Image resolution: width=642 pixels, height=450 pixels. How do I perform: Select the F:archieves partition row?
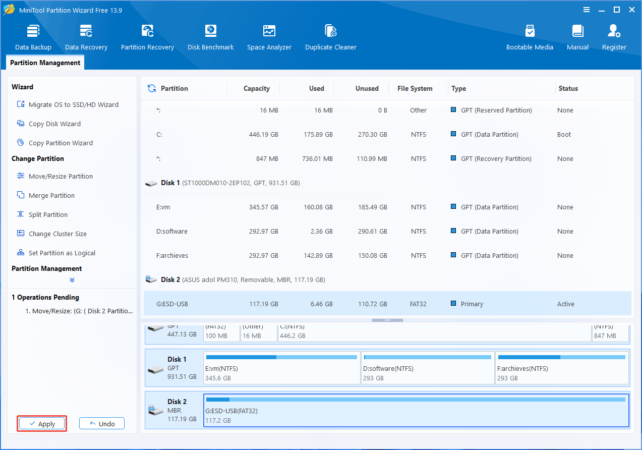click(387, 256)
